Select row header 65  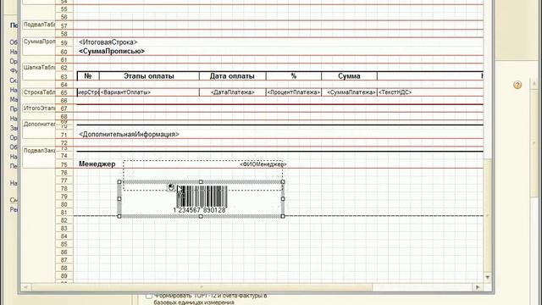tap(64, 92)
